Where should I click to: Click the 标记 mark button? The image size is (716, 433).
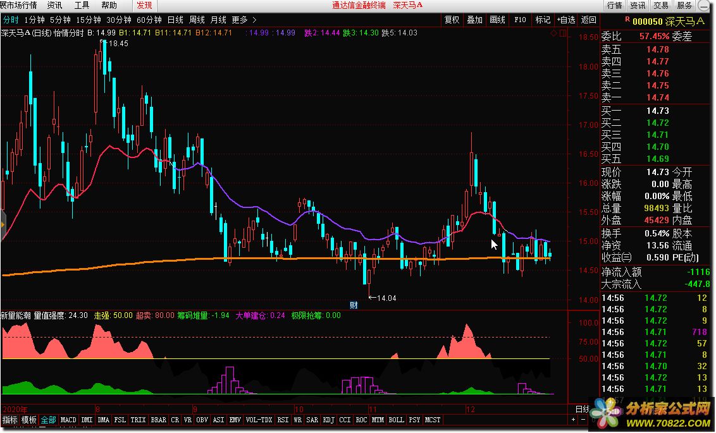pyautogui.click(x=543, y=20)
